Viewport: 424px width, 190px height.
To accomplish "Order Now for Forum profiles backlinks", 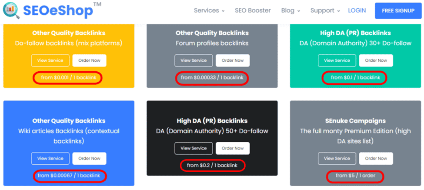I will click(233, 60).
